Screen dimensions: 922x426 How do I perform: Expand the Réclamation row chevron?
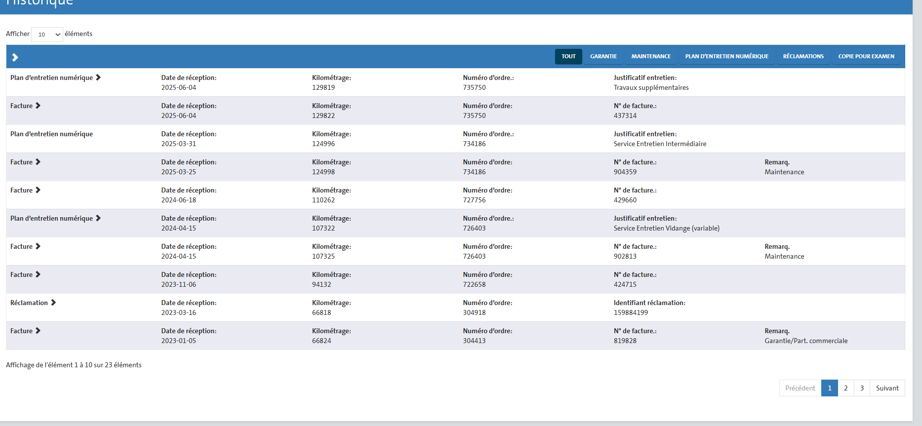click(53, 303)
